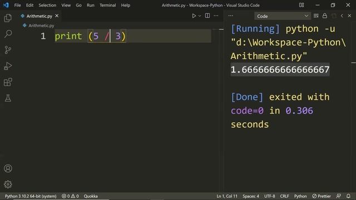Open the feedback icon in status bar
The width and height of the screenshot is (356, 200).
coord(339,196)
